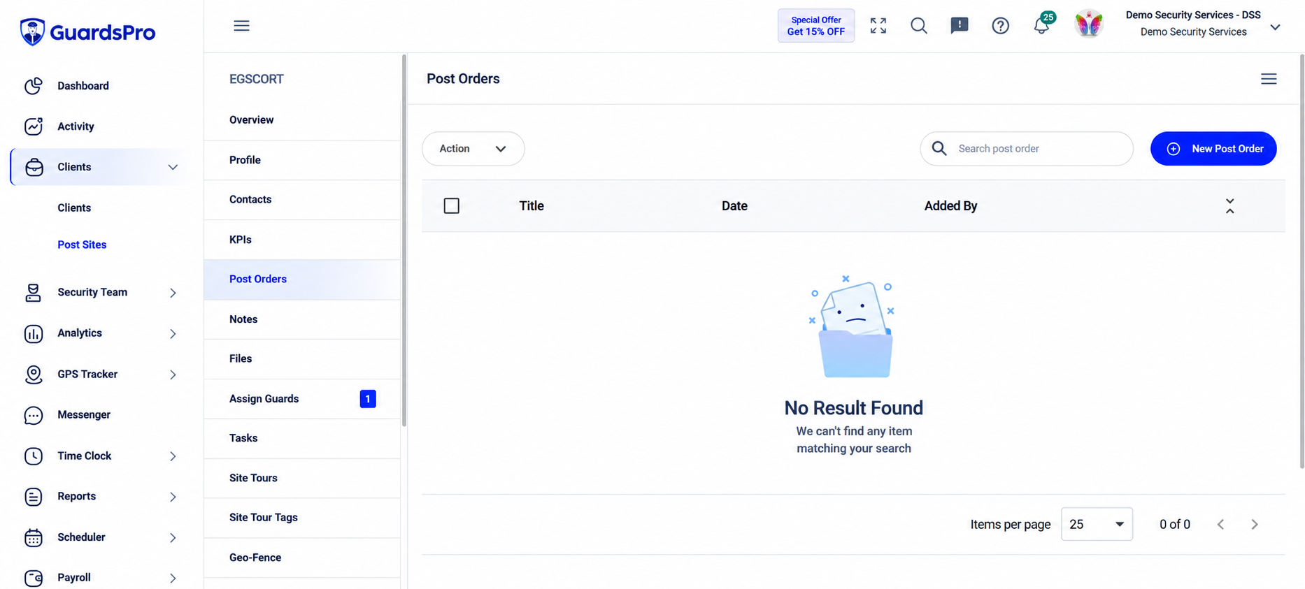Screen dimensions: 1305x589
Task: Open the top bar search icon
Action: click(x=918, y=26)
